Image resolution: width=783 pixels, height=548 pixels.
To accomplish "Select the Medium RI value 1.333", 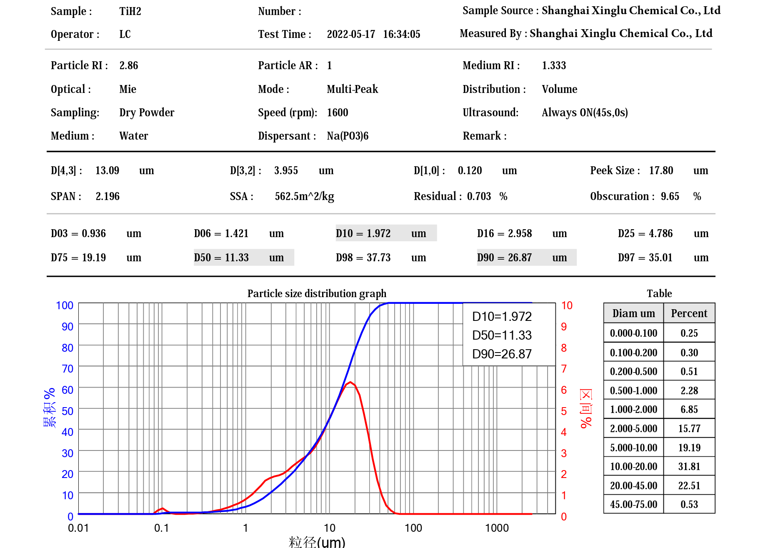I will pos(553,65).
